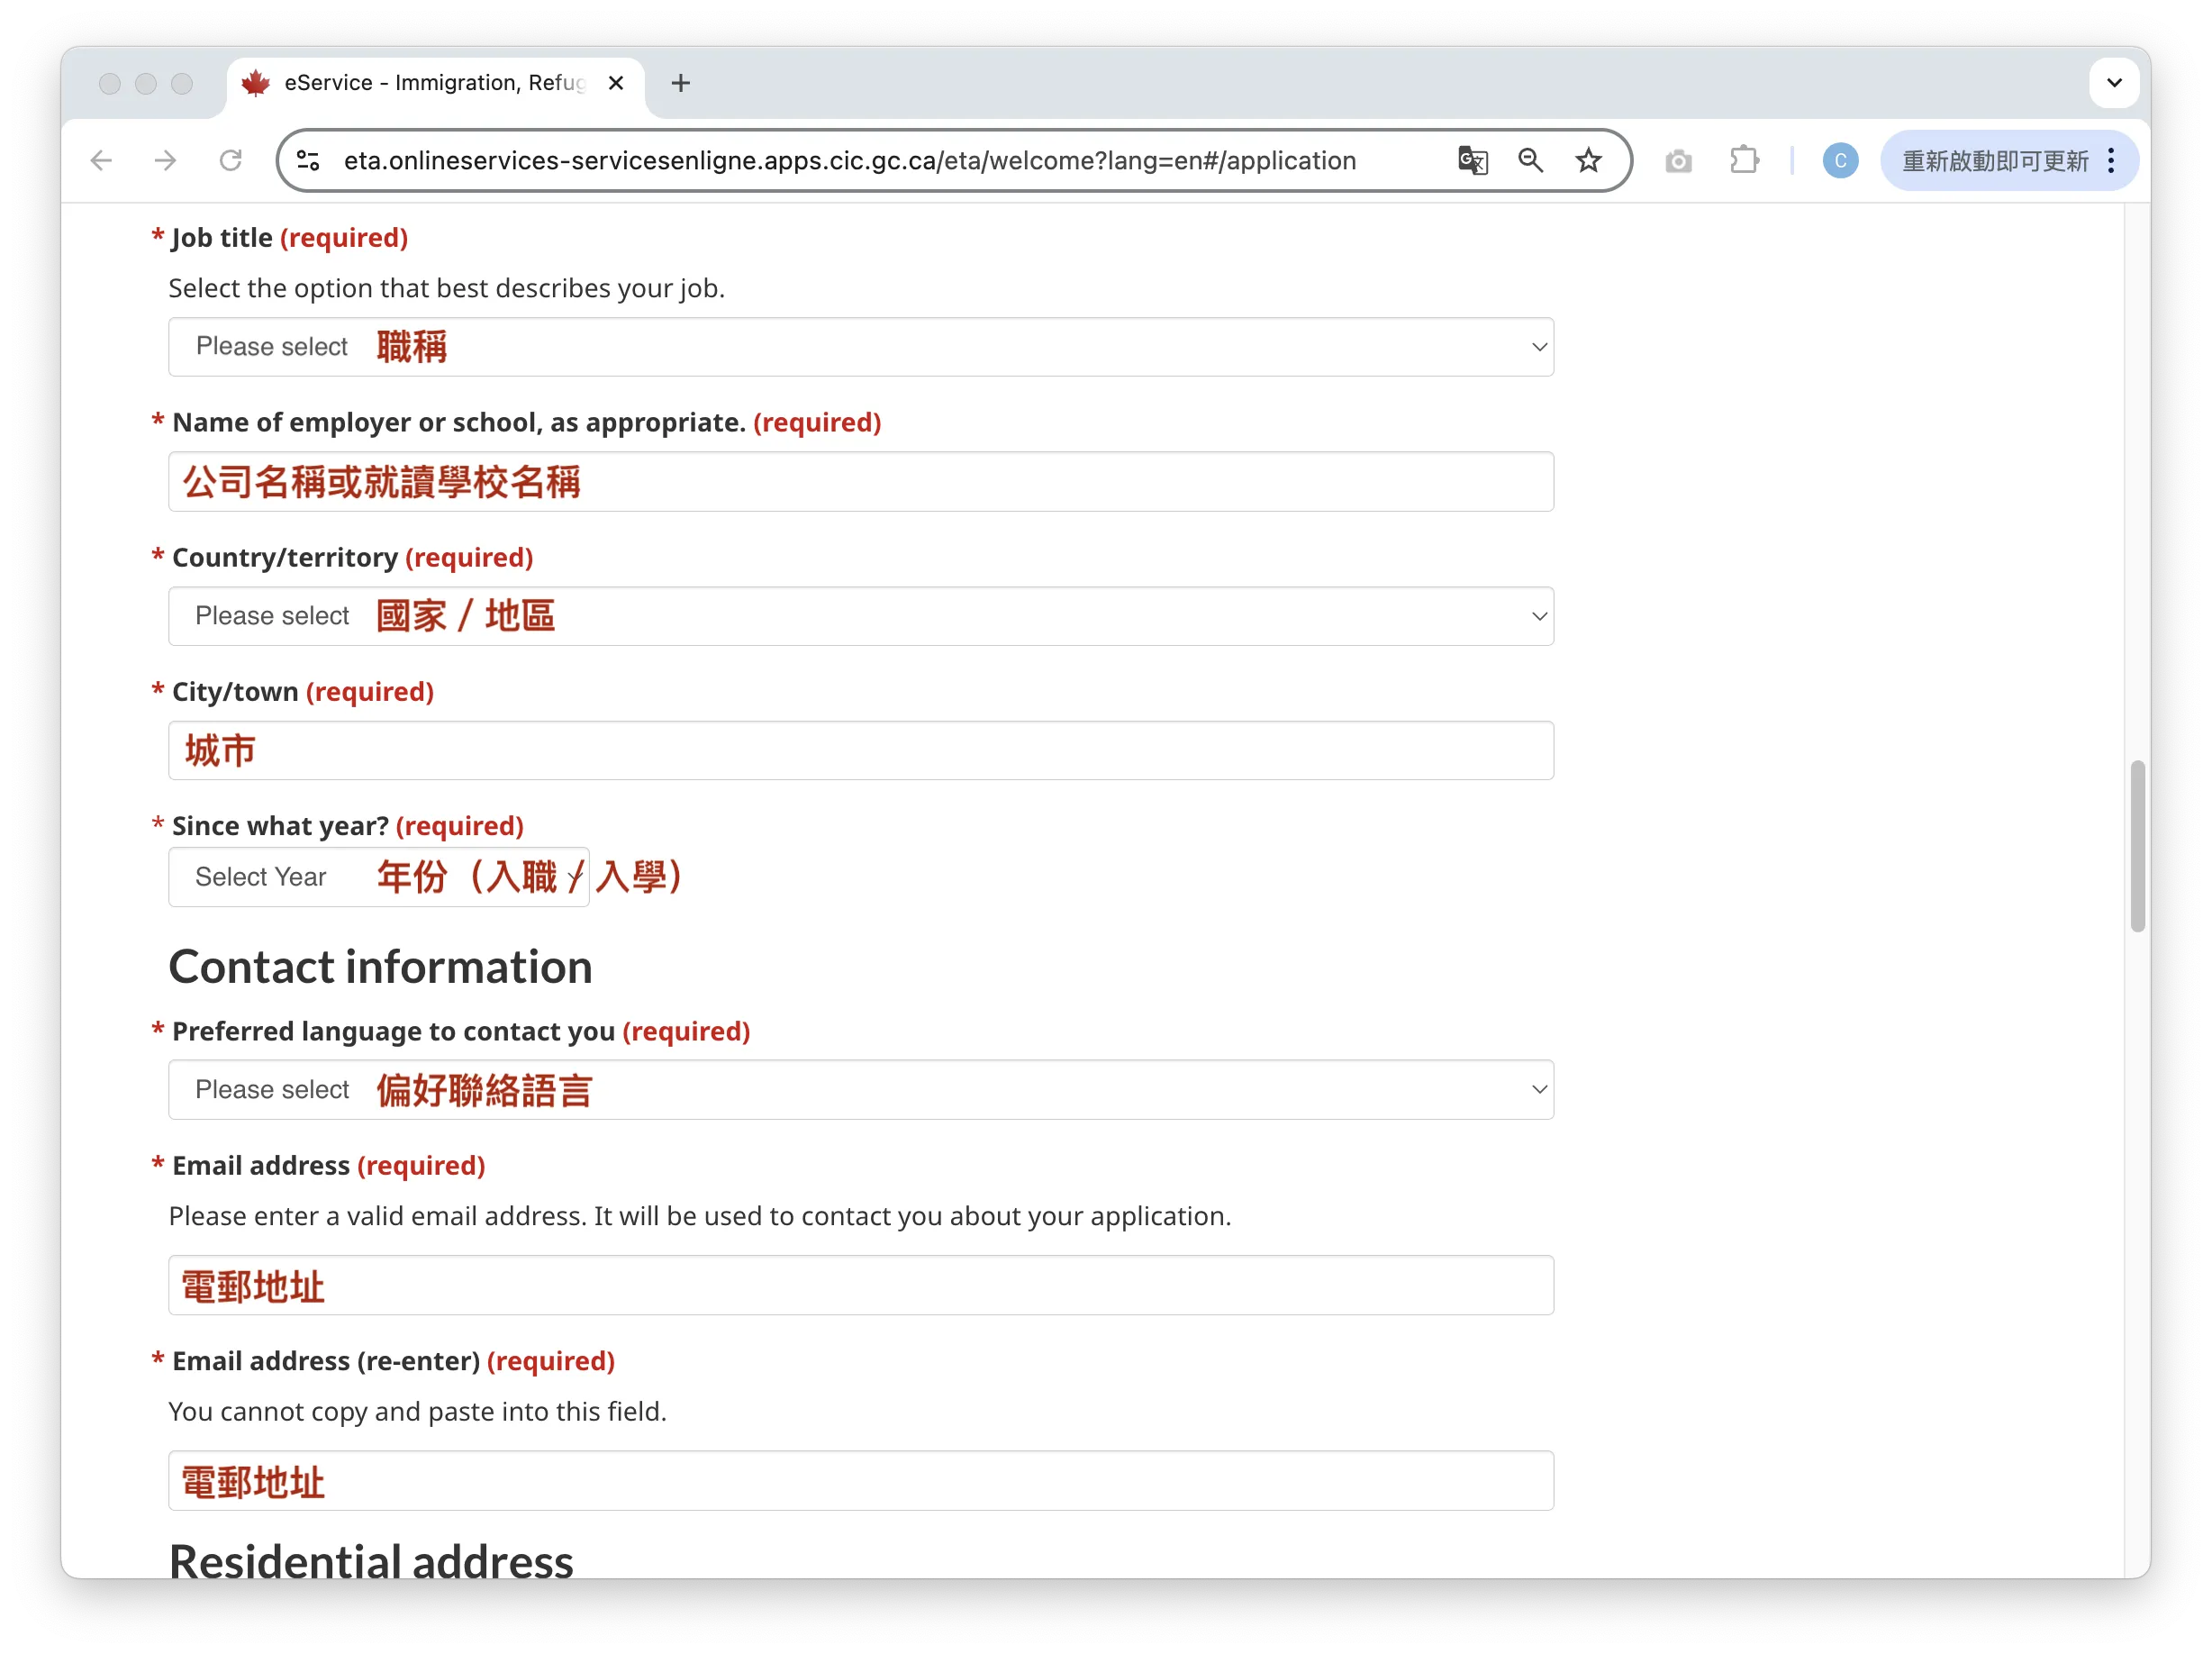The width and height of the screenshot is (2212, 1654).
Task: Click 'You cannot copy and paste' note
Action: 417,1411
